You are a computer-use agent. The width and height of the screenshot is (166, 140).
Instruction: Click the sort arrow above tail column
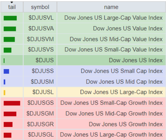point(12,2)
